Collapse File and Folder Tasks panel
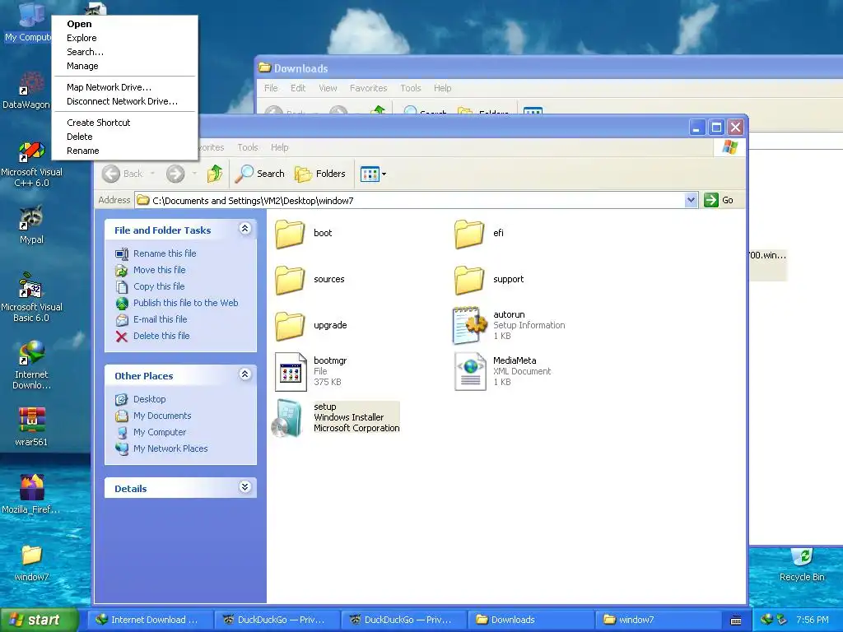The image size is (843, 632). click(245, 229)
